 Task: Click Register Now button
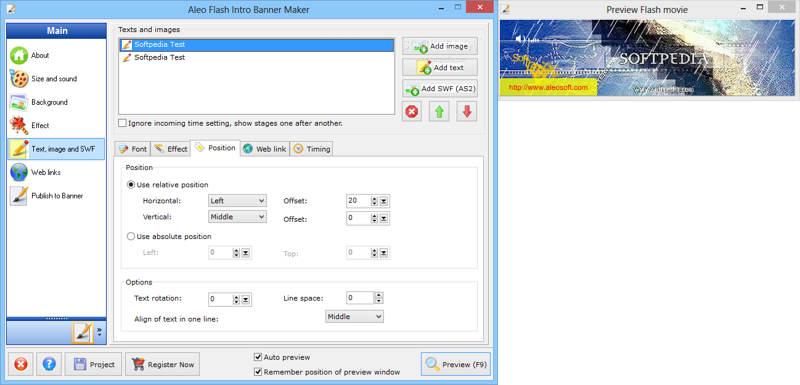pyautogui.click(x=162, y=364)
